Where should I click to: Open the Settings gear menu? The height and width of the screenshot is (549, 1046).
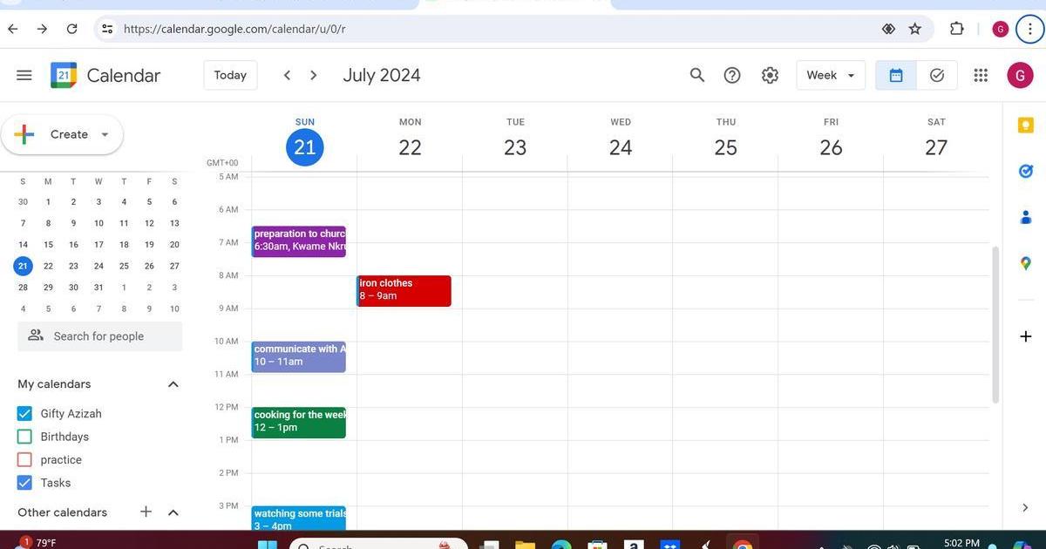(x=770, y=76)
